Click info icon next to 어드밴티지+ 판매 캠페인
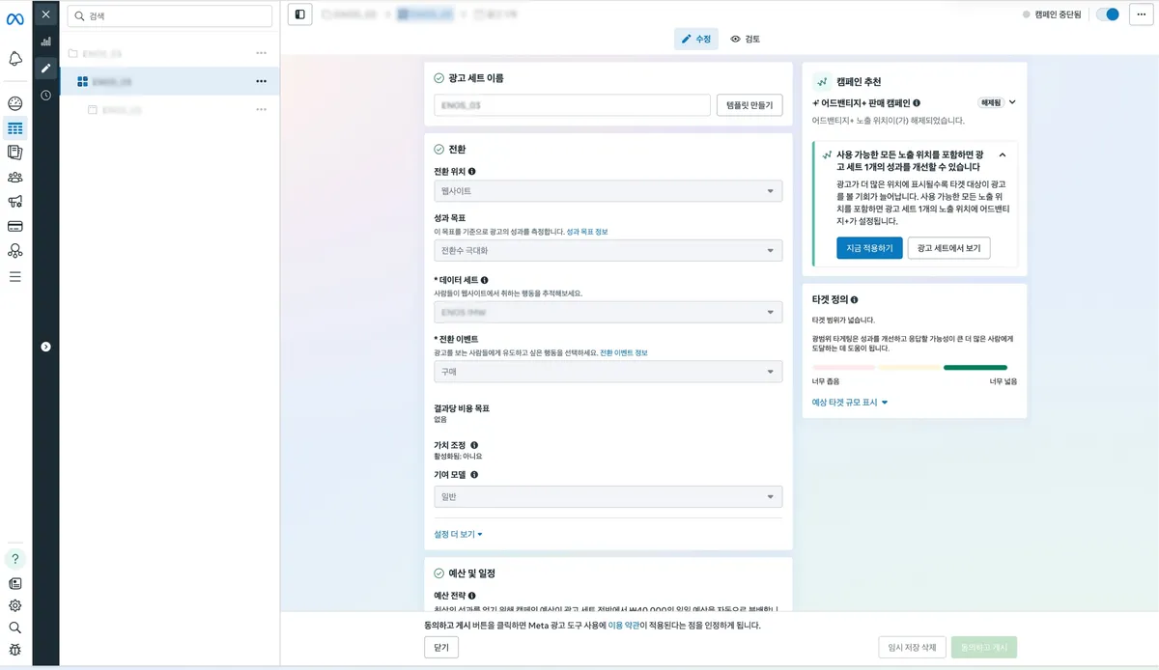Image resolution: width=1159 pixels, height=670 pixels. coord(917,102)
